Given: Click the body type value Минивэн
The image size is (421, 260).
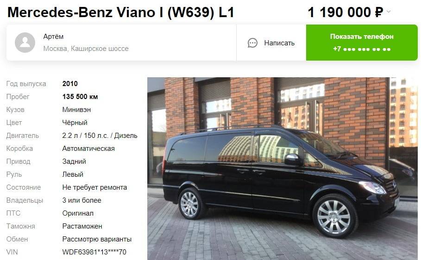Looking at the screenshot, I should coord(76,110).
